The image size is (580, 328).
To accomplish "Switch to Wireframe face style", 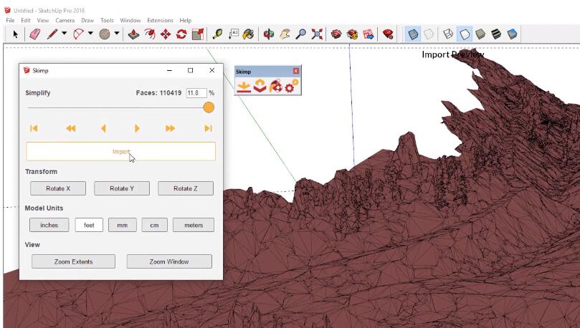I will pos(448,34).
